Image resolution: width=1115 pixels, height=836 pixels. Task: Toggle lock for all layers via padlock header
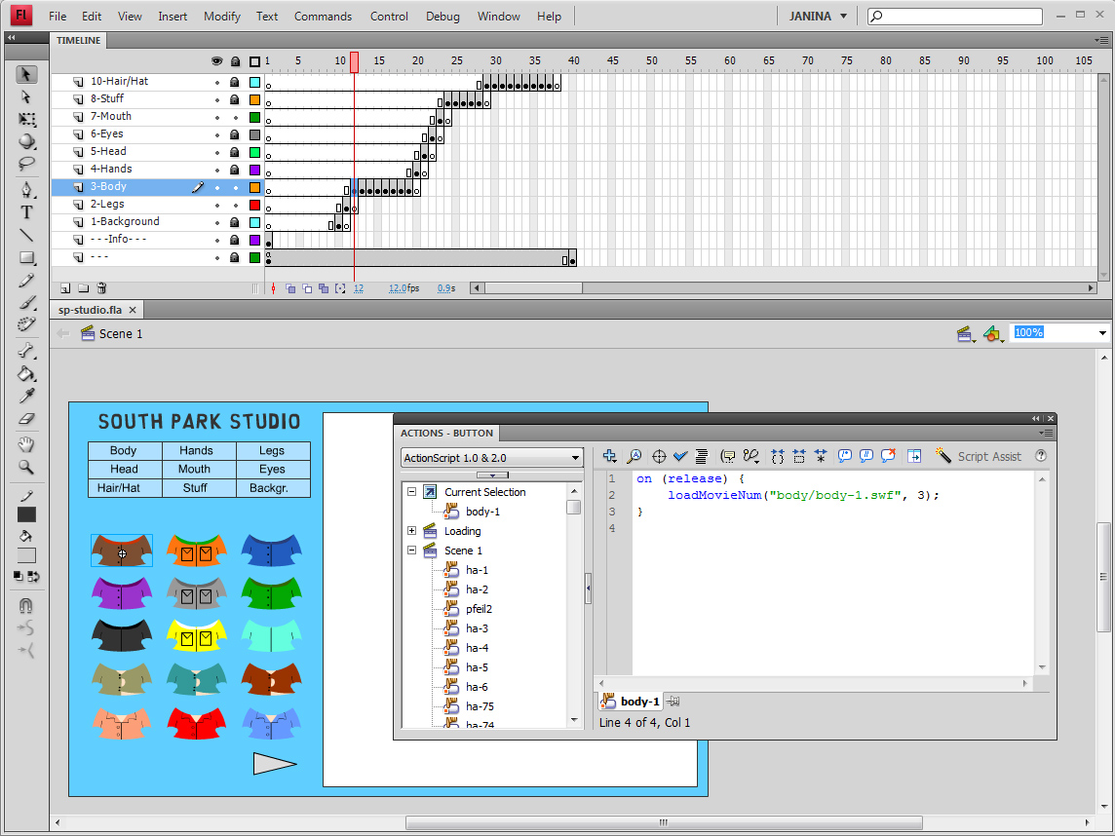pyautogui.click(x=235, y=61)
